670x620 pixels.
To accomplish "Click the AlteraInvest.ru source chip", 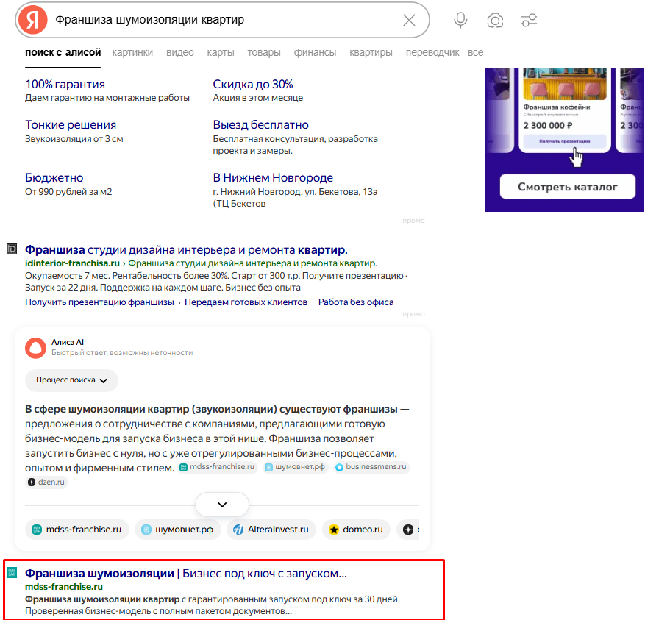I will (x=271, y=530).
